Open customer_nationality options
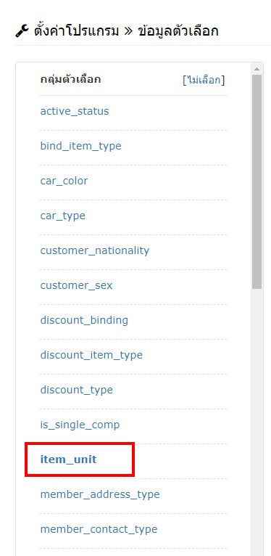Viewport: 271px width, 556px height. pos(95,250)
